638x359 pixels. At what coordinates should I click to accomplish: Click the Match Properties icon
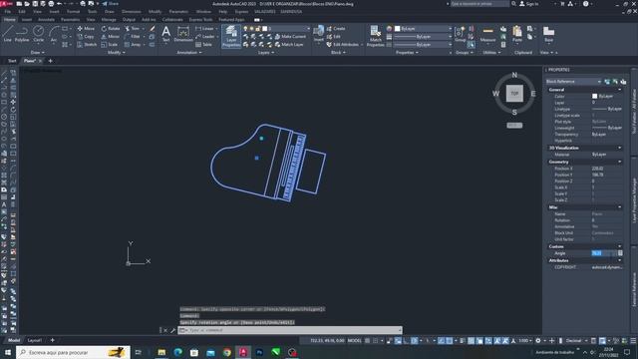(375, 36)
